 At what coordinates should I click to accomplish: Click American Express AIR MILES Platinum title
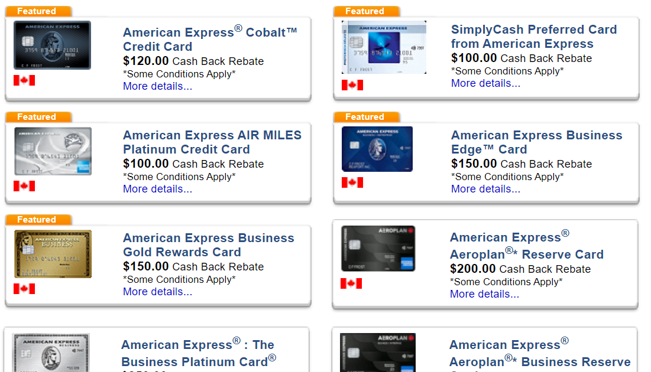coord(212,142)
